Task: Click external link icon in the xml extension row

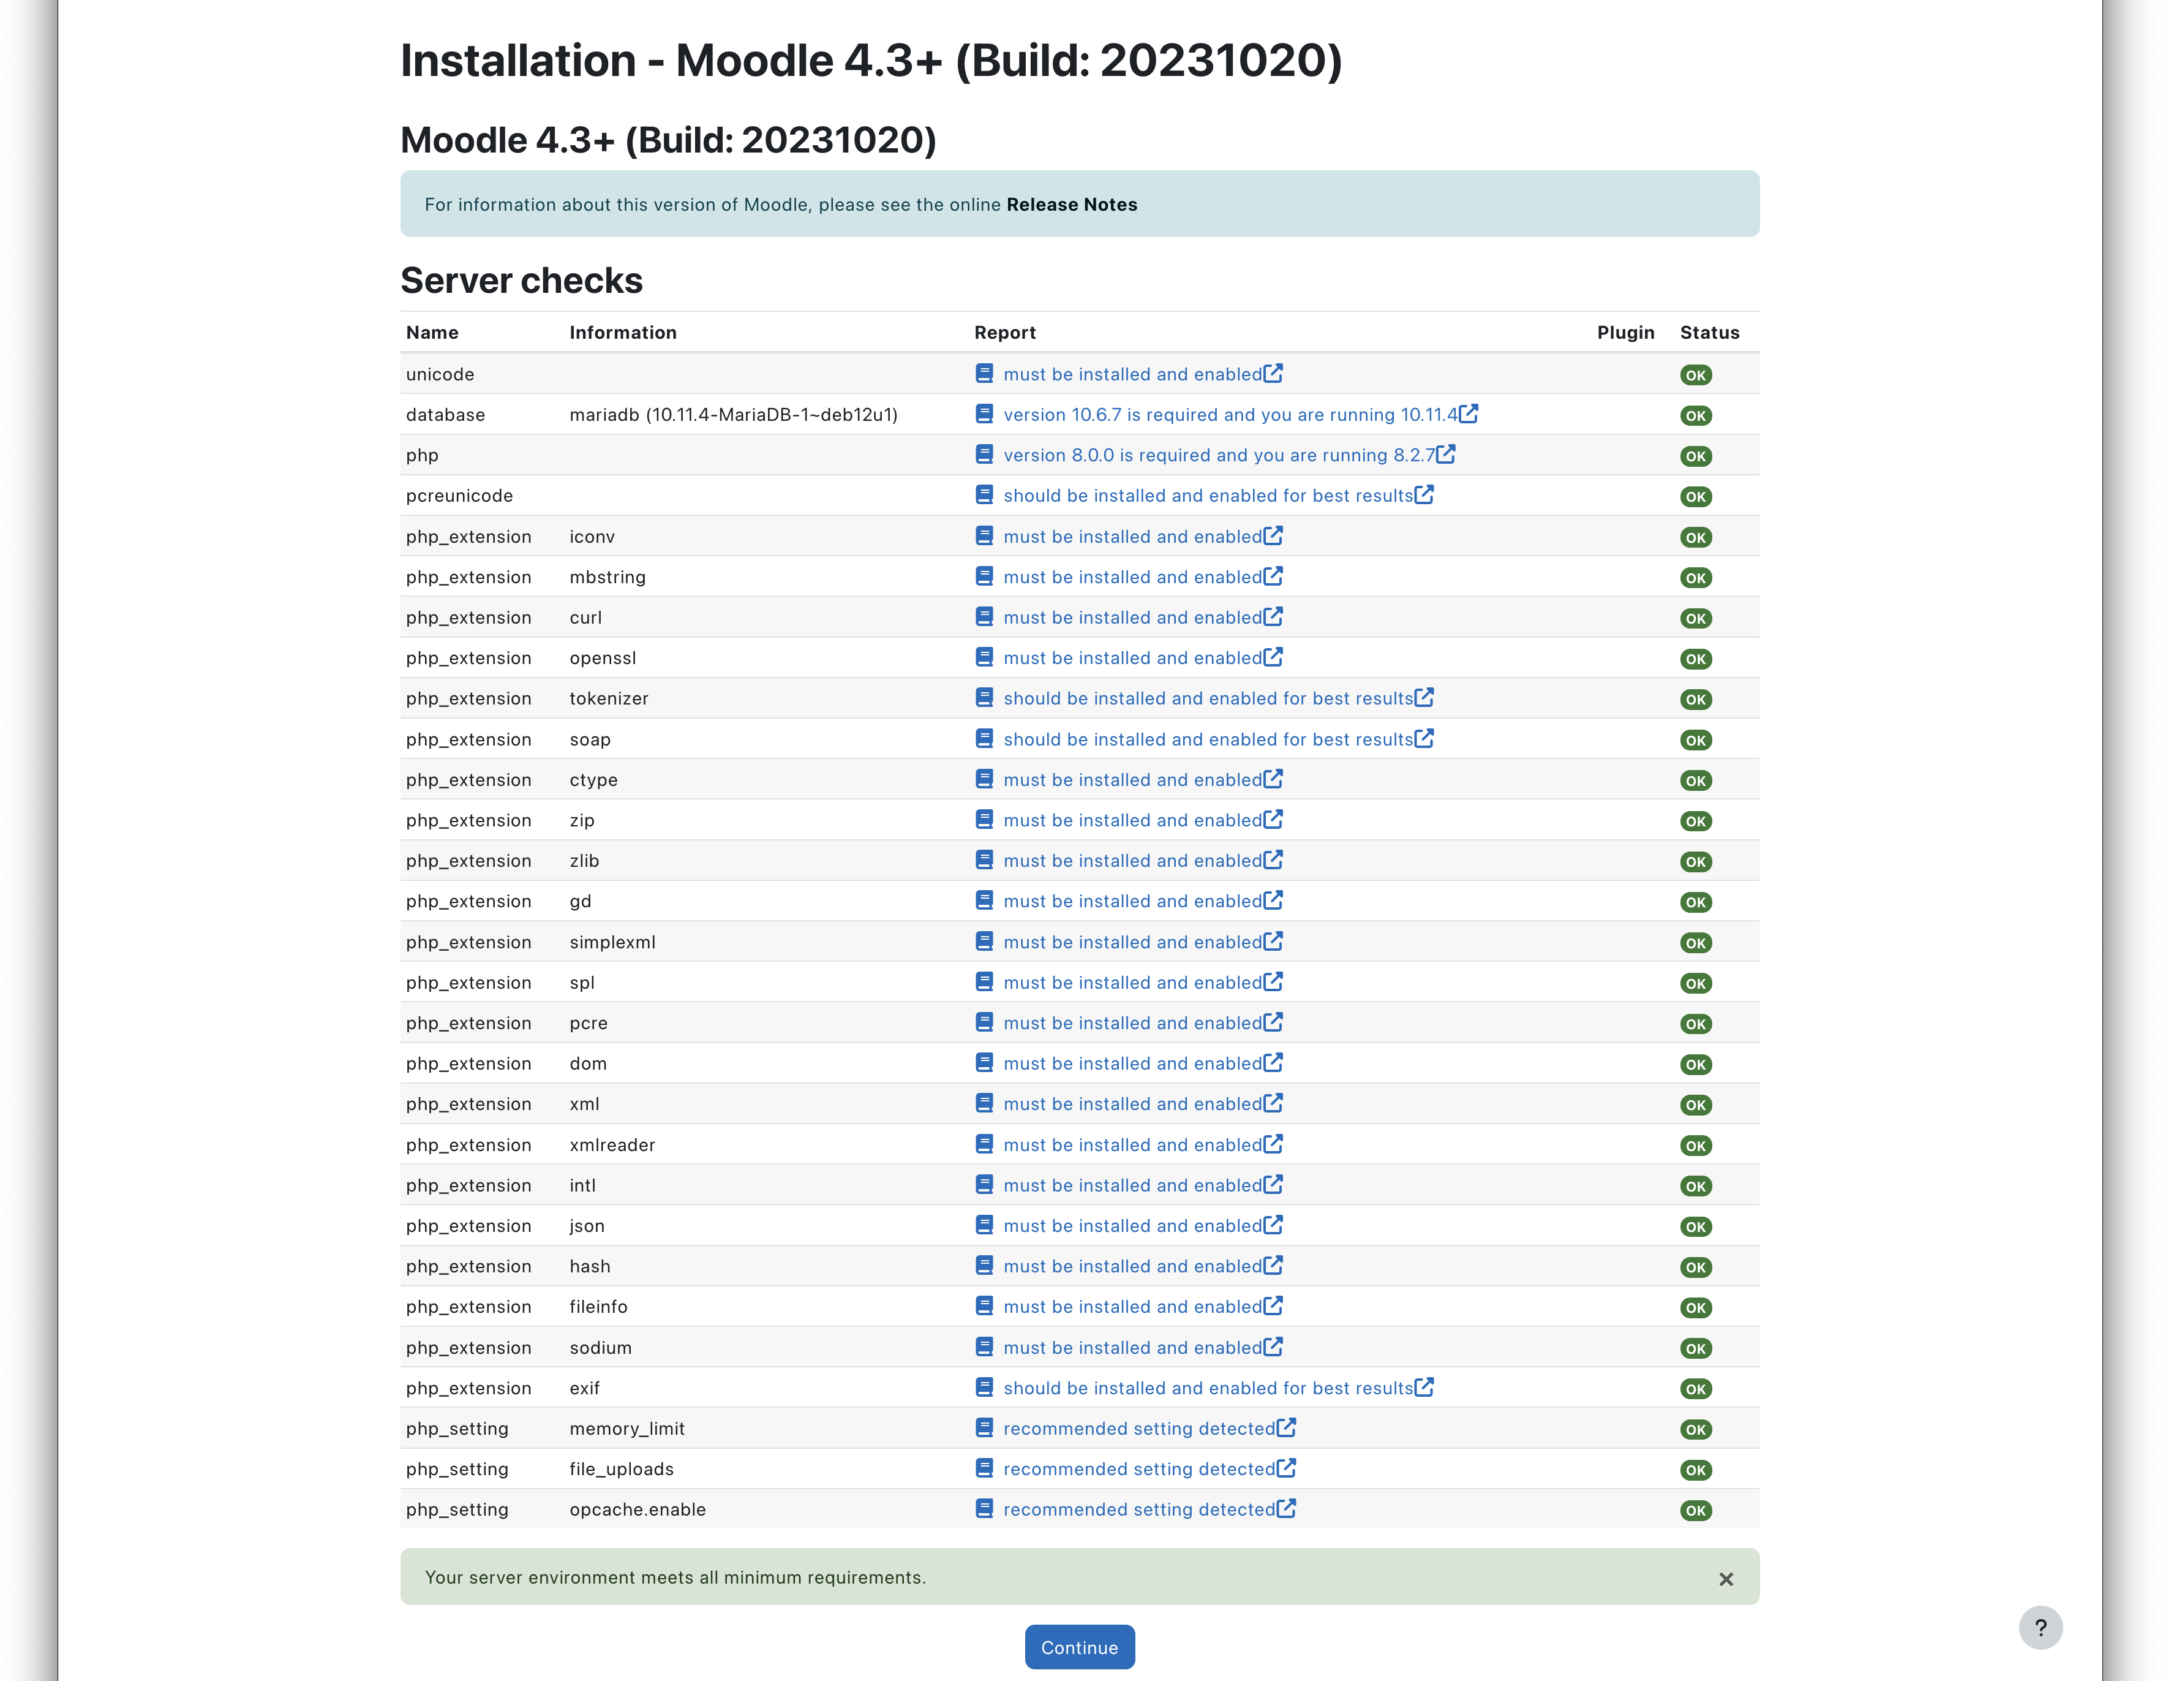Action: 1273,1103
